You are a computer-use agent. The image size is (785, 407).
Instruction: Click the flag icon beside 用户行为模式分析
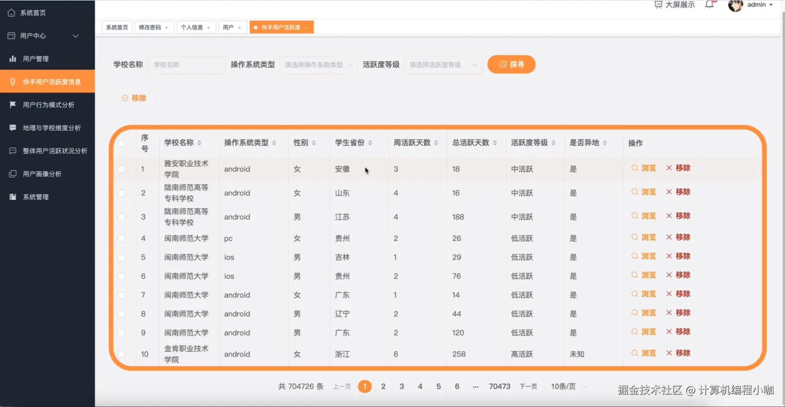click(x=13, y=105)
